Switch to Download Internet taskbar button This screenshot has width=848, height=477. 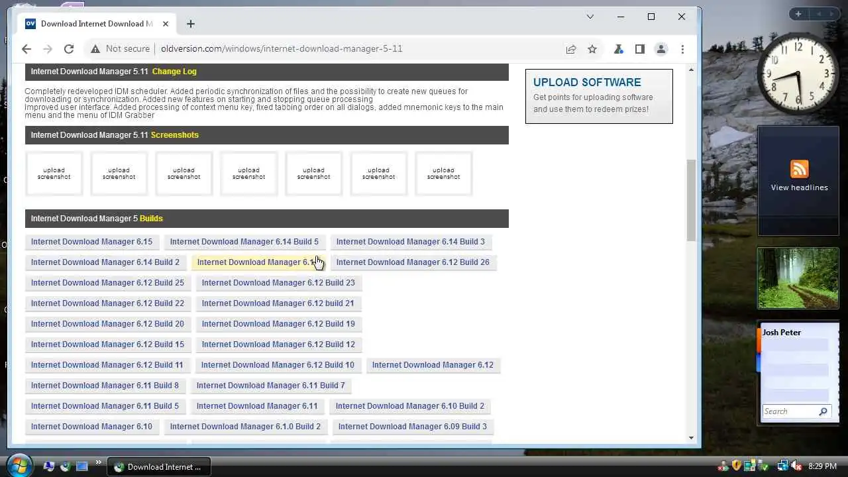(159, 466)
